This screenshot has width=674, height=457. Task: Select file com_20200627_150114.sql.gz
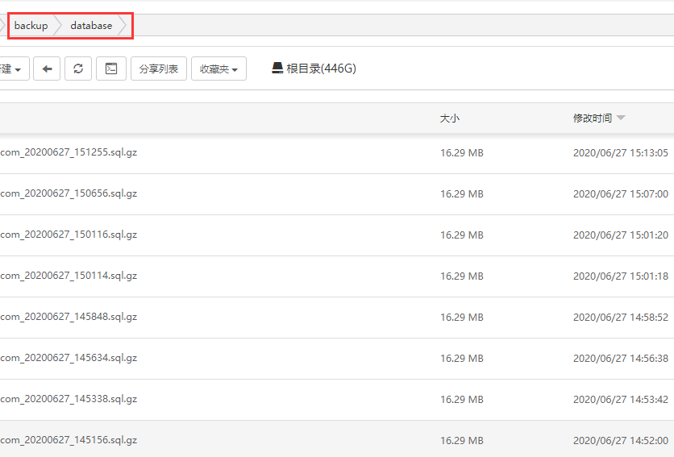69,276
